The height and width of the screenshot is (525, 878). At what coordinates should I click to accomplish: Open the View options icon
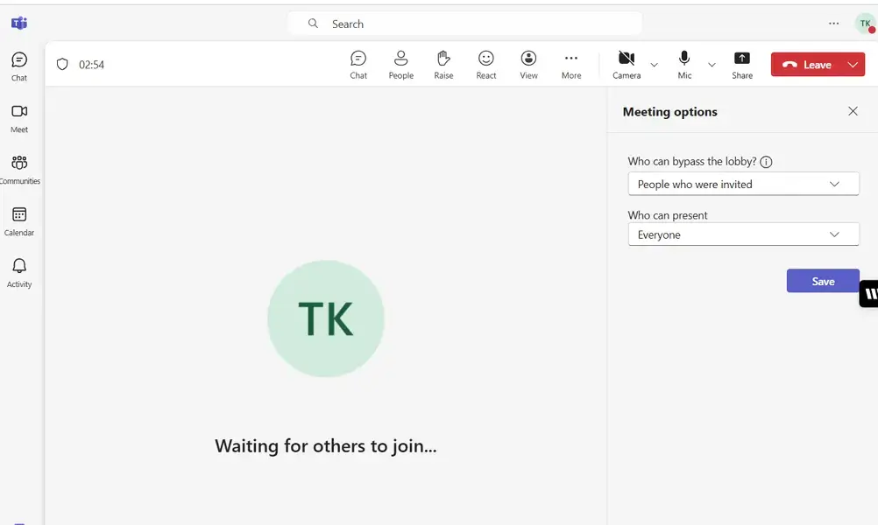coord(528,63)
